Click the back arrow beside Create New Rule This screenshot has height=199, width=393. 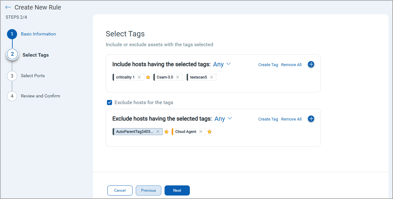click(x=8, y=7)
